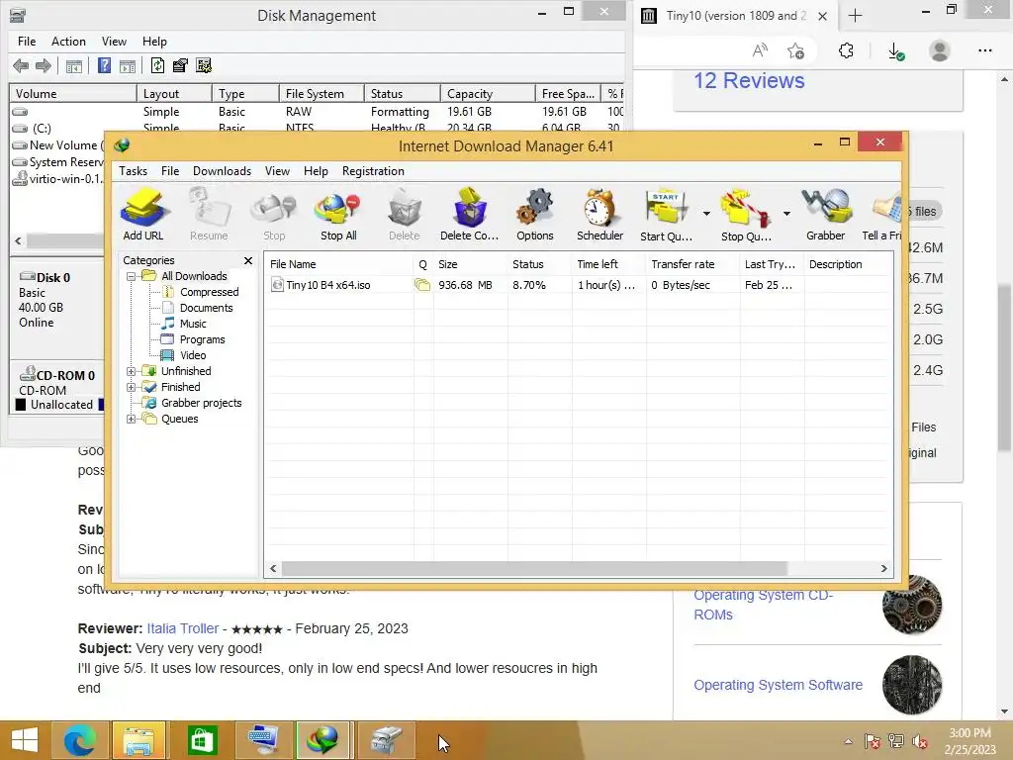Open the Italia Troller reviewer link
Screen dimensions: 1013x760
[x=182, y=628]
